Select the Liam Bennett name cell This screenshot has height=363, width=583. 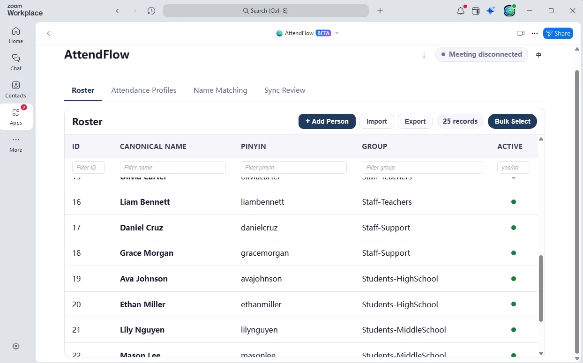(145, 202)
